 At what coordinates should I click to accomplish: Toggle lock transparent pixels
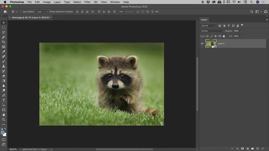click(x=207, y=36)
